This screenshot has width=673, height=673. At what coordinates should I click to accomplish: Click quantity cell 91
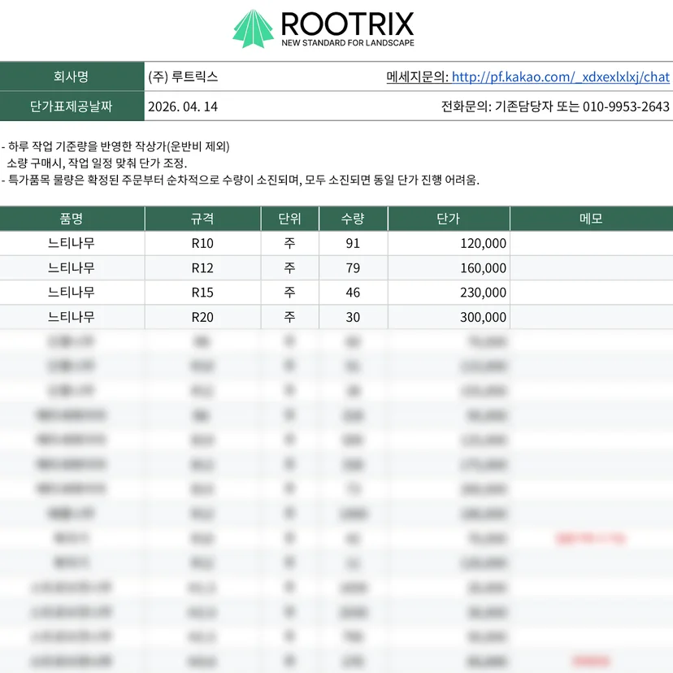[354, 243]
